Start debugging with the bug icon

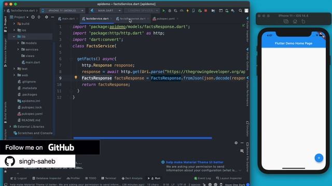170,10
